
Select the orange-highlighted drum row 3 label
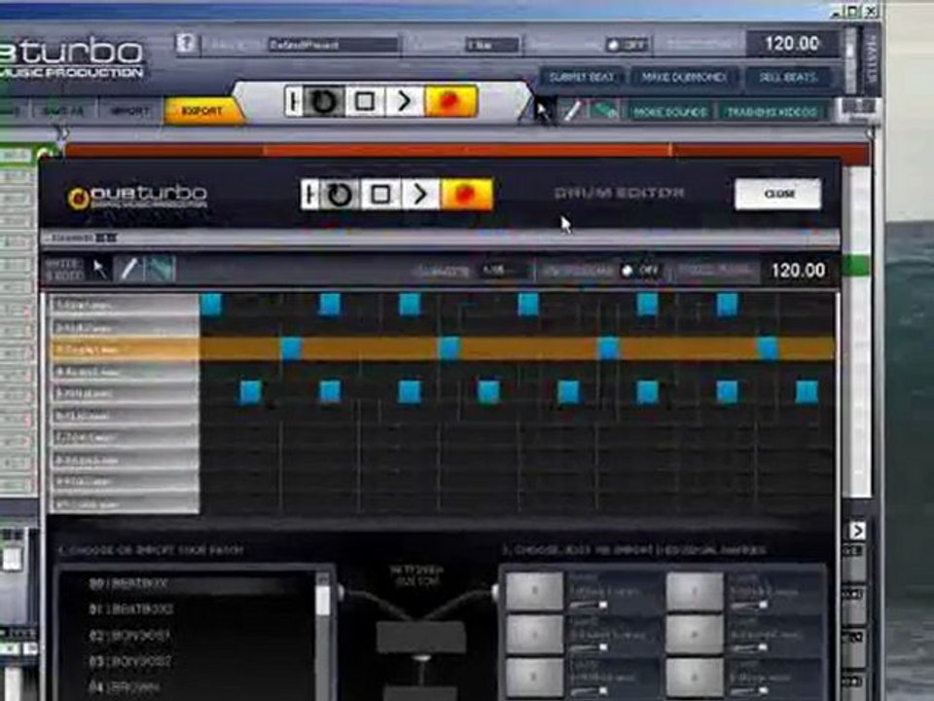click(x=124, y=350)
